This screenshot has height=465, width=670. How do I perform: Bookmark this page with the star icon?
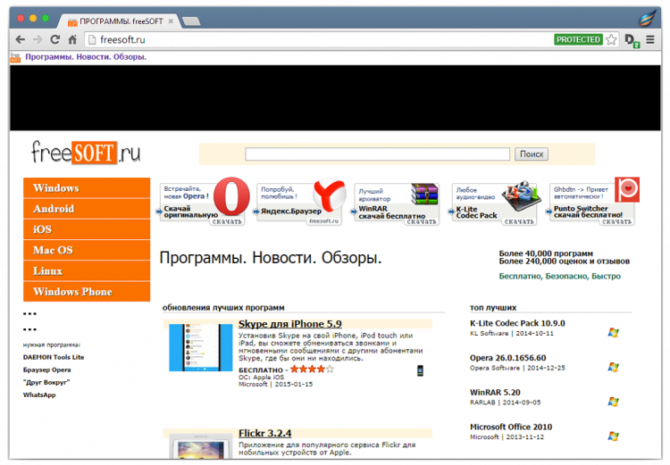pyautogui.click(x=611, y=39)
